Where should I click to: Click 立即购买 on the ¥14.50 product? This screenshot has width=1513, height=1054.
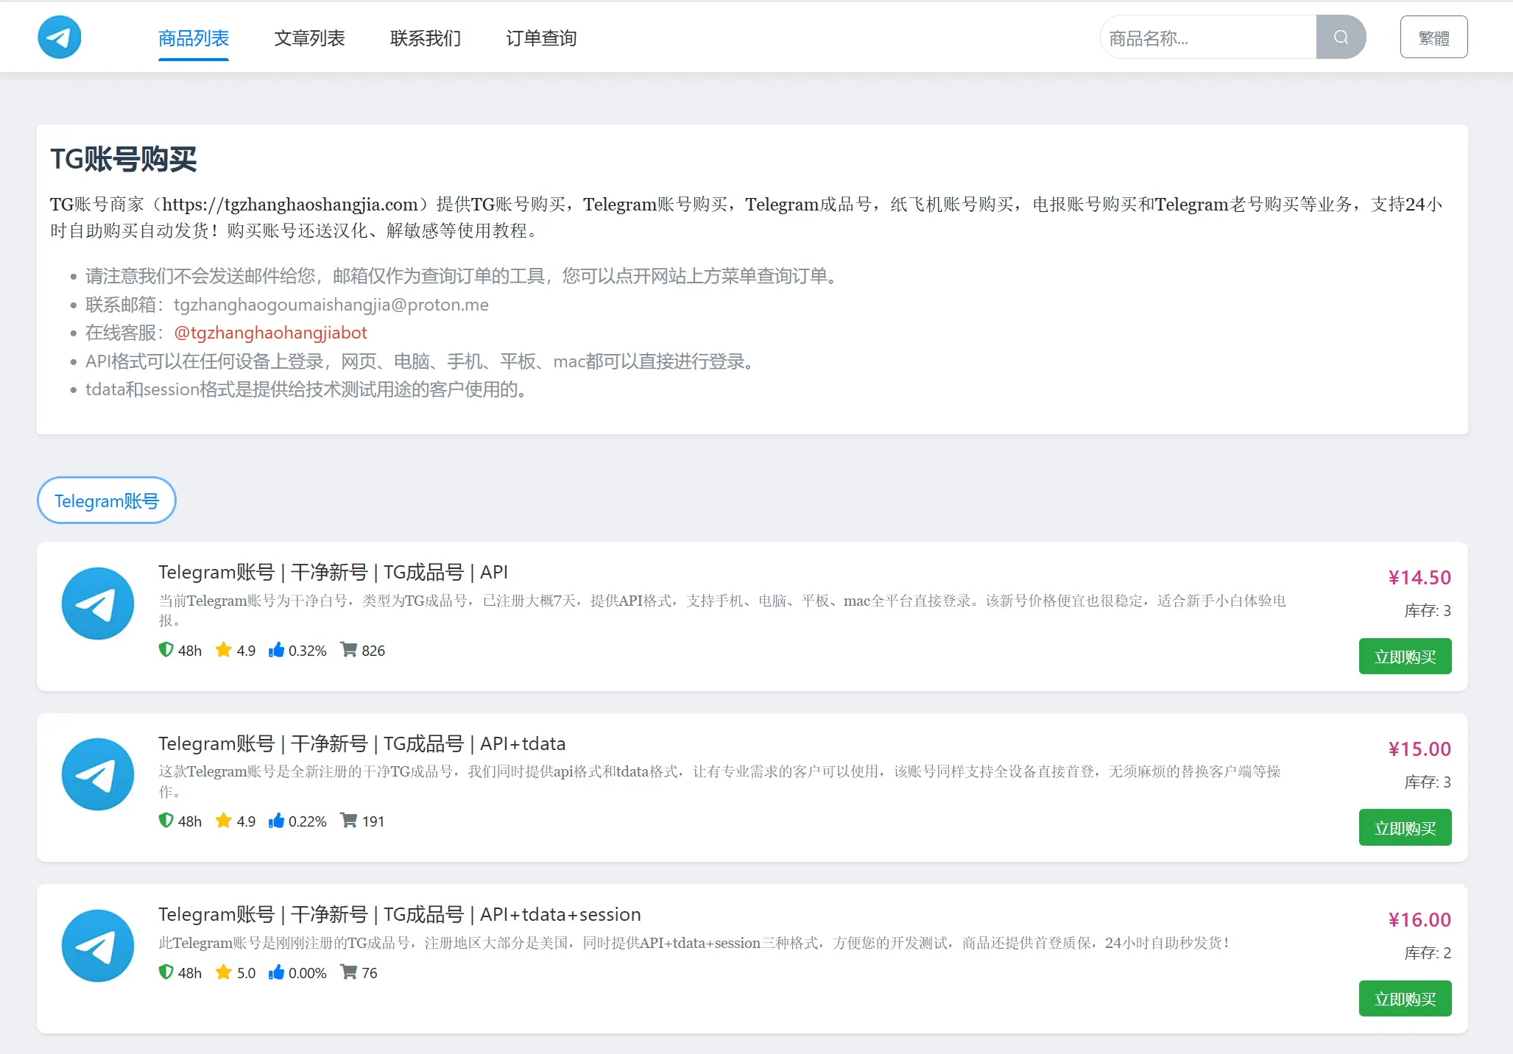click(1405, 656)
